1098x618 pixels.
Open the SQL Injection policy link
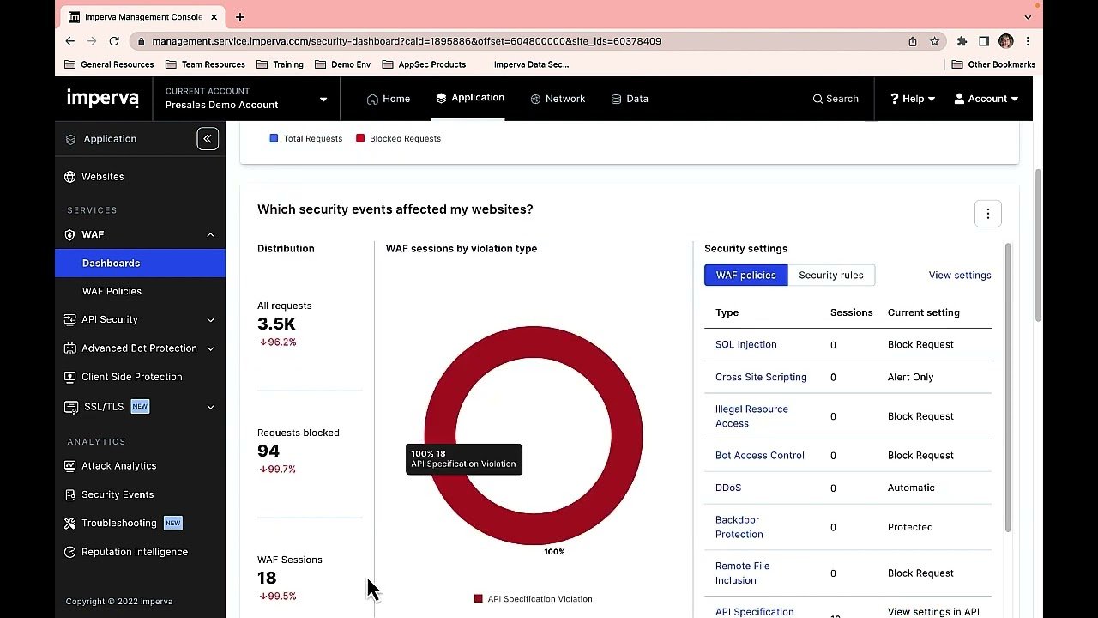tap(746, 345)
